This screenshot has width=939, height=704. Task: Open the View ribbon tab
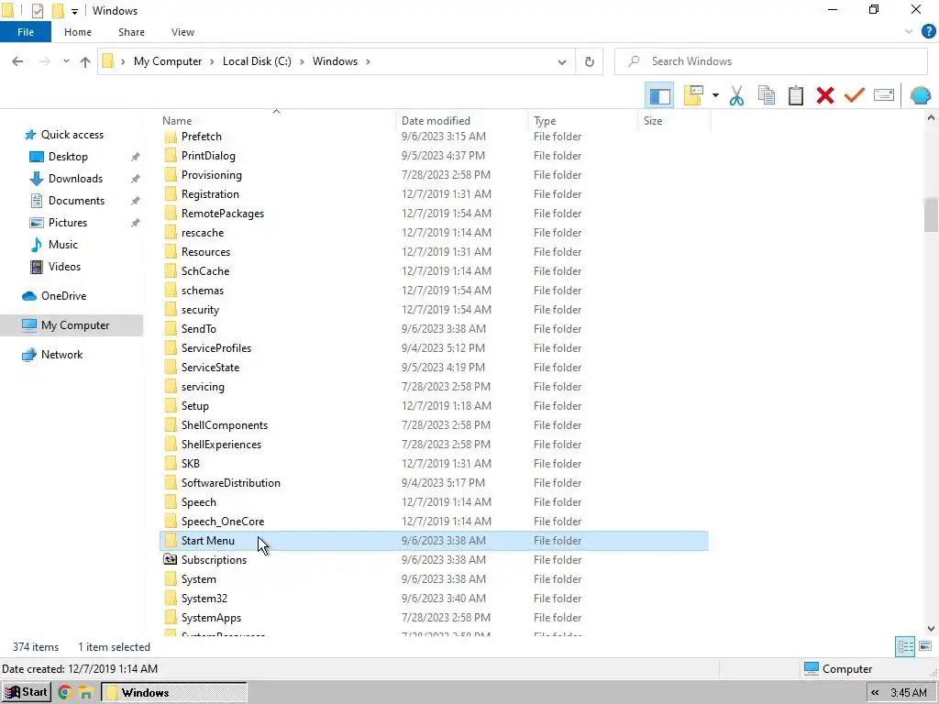182,32
